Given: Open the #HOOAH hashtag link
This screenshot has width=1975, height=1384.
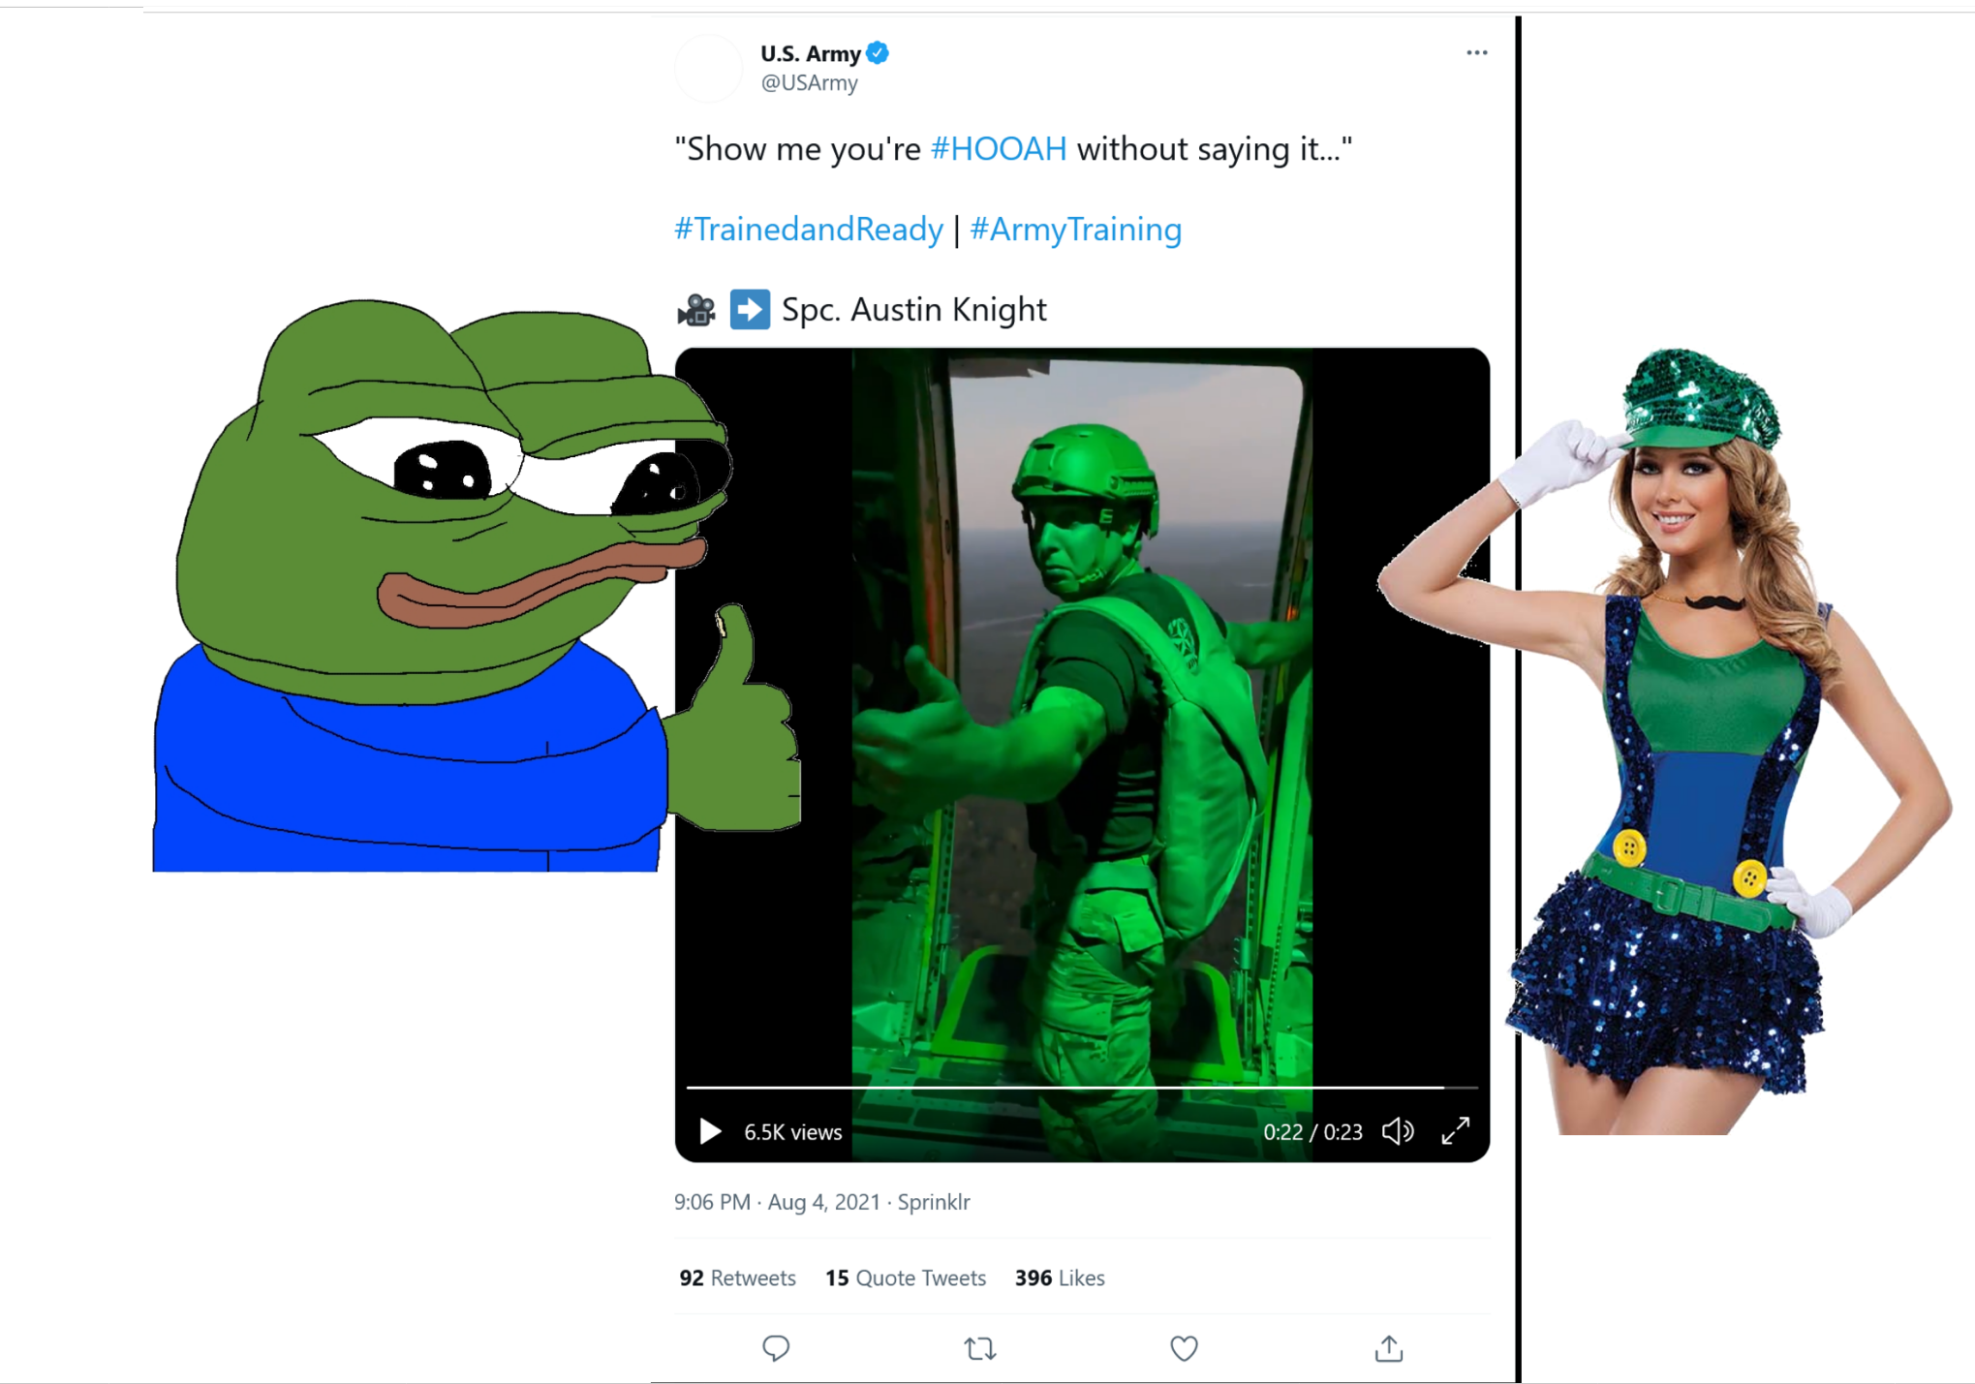Looking at the screenshot, I should [999, 149].
